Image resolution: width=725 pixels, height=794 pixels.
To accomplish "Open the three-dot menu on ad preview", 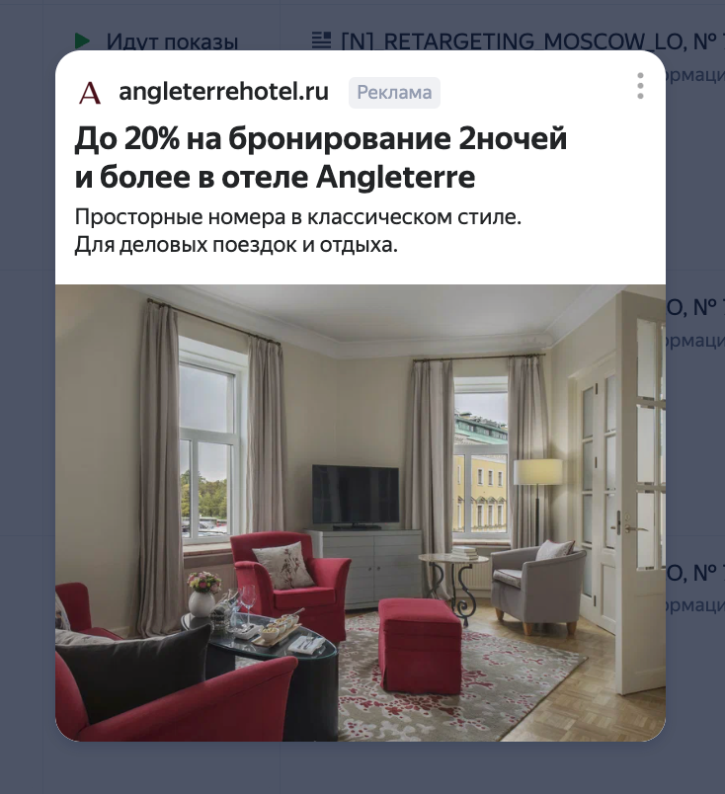I will pos(640,86).
